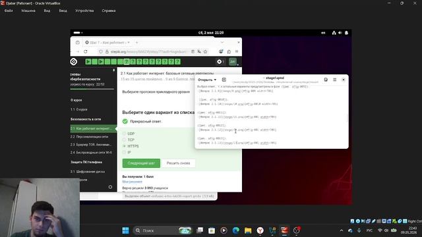Click save document icon in editor header

(x=326, y=80)
